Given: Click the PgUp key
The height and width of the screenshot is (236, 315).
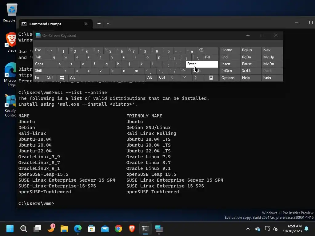Looking at the screenshot, I should pyautogui.click(x=250, y=50).
